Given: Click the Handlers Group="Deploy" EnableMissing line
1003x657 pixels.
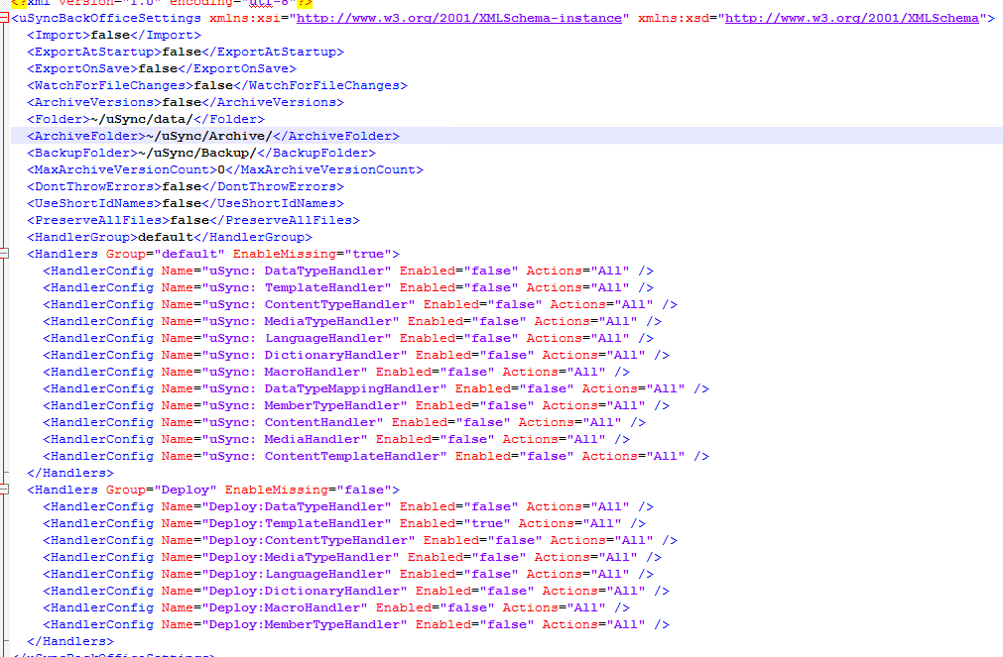Looking at the screenshot, I should [213, 490].
